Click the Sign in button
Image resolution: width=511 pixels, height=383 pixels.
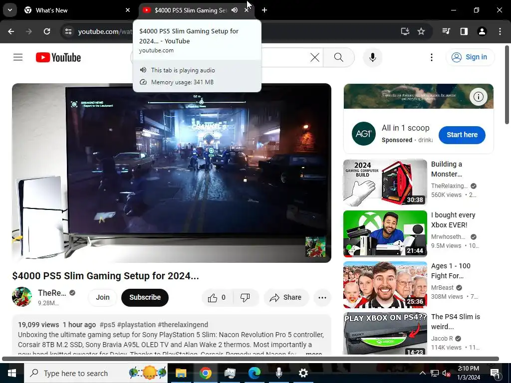point(470,57)
